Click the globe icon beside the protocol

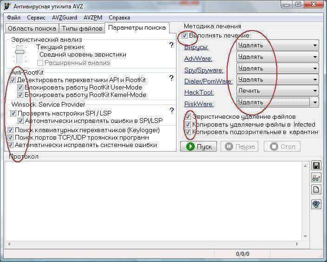316,204
